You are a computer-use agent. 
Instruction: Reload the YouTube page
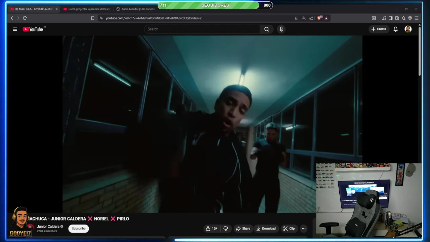click(x=25, y=18)
